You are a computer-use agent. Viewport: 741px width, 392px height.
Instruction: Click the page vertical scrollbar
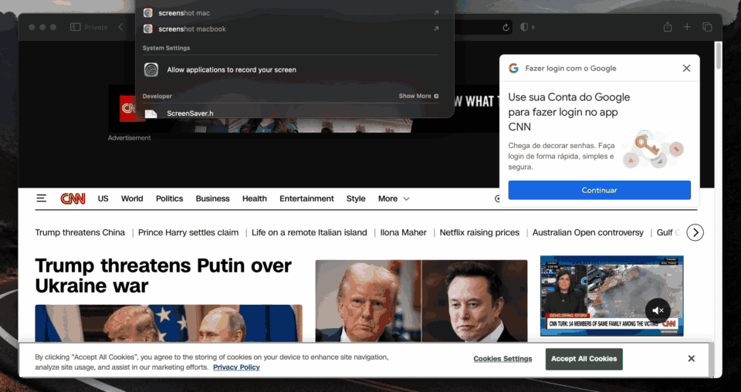tap(719, 56)
